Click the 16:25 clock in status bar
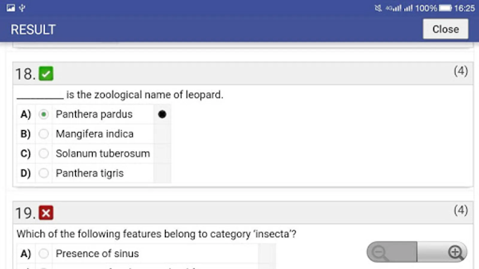Viewport: 479px width, 269px height. click(464, 8)
